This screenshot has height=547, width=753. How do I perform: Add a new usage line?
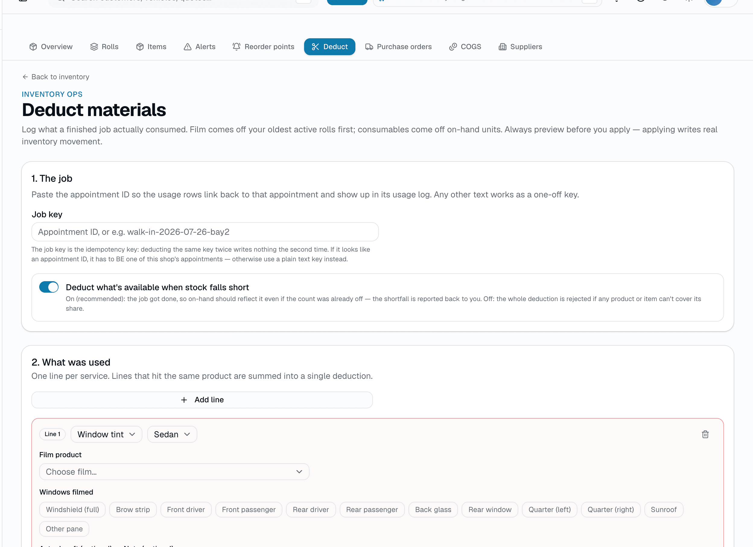click(x=202, y=400)
